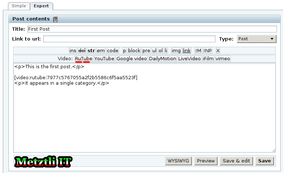Viewport: 285px width, 173px height.
Task: Click the !M toolbar button
Action: pyautogui.click(x=198, y=50)
